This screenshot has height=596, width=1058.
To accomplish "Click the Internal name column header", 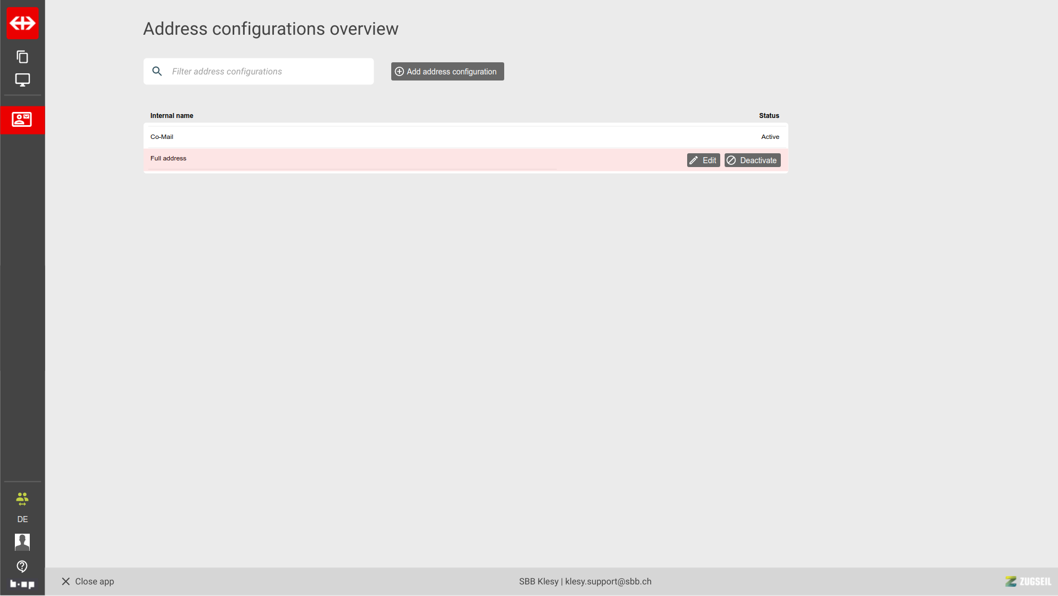I will 171,116.
